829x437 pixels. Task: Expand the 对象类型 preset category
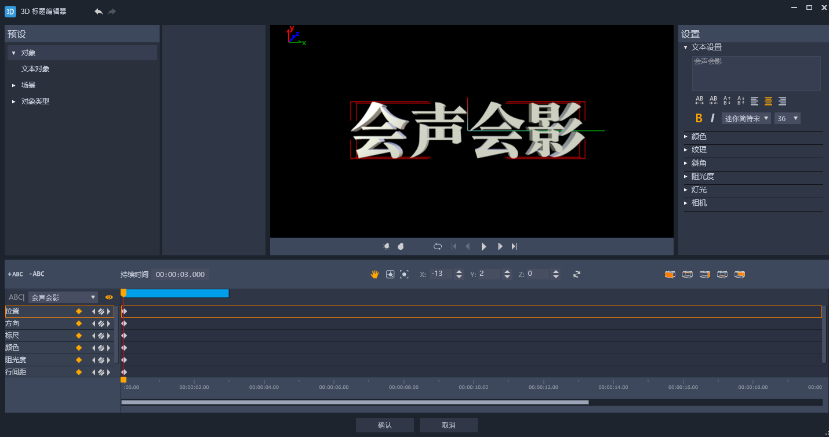(13, 101)
